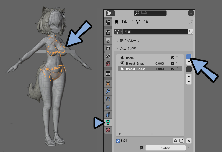Image resolution: width=222 pixels, height=152 pixels.
Task: Open the World properties tab
Action: pos(108,64)
